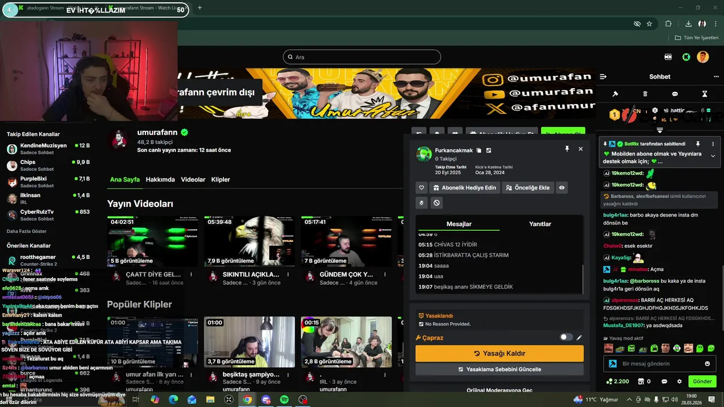Image resolution: width=724 pixels, height=407 pixels.
Task: Open video thumbnail with 05:17:41 duration
Action: (346, 241)
